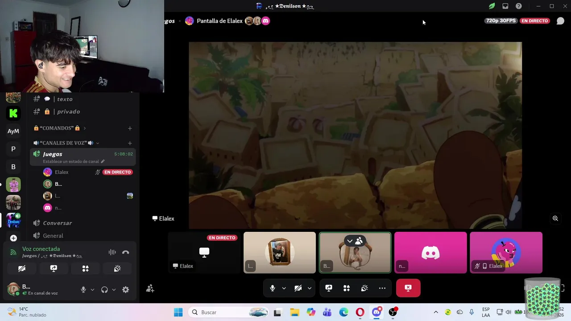Open soundboard in call controls
This screenshot has width=571, height=321.
pyautogui.click(x=364, y=288)
